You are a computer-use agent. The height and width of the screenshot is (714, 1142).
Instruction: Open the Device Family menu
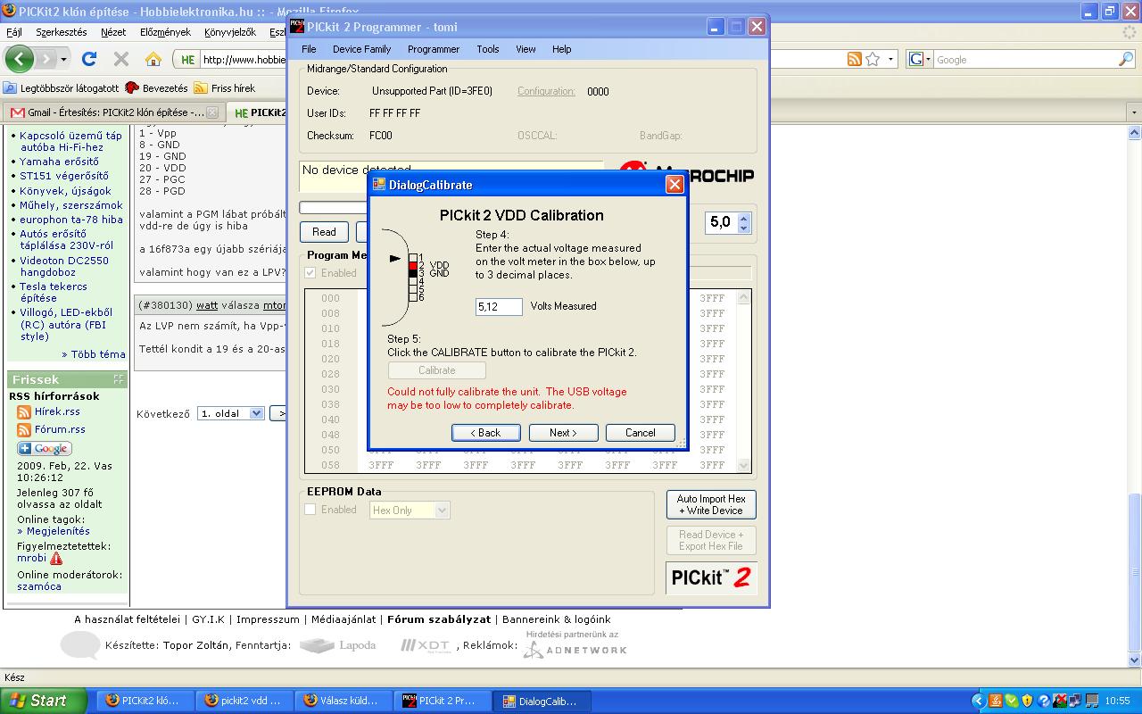tap(361, 49)
